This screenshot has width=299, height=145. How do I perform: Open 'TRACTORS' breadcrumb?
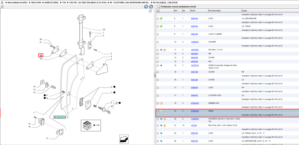pyautogui.click(x=36, y=3)
